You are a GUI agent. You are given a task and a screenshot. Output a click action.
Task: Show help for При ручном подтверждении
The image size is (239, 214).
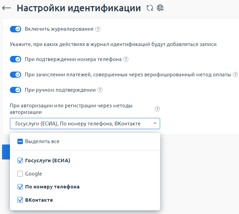coord(100,90)
